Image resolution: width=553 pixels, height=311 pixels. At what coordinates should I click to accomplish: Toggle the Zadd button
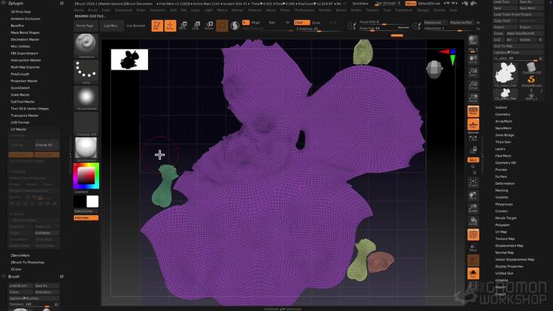coord(301,23)
